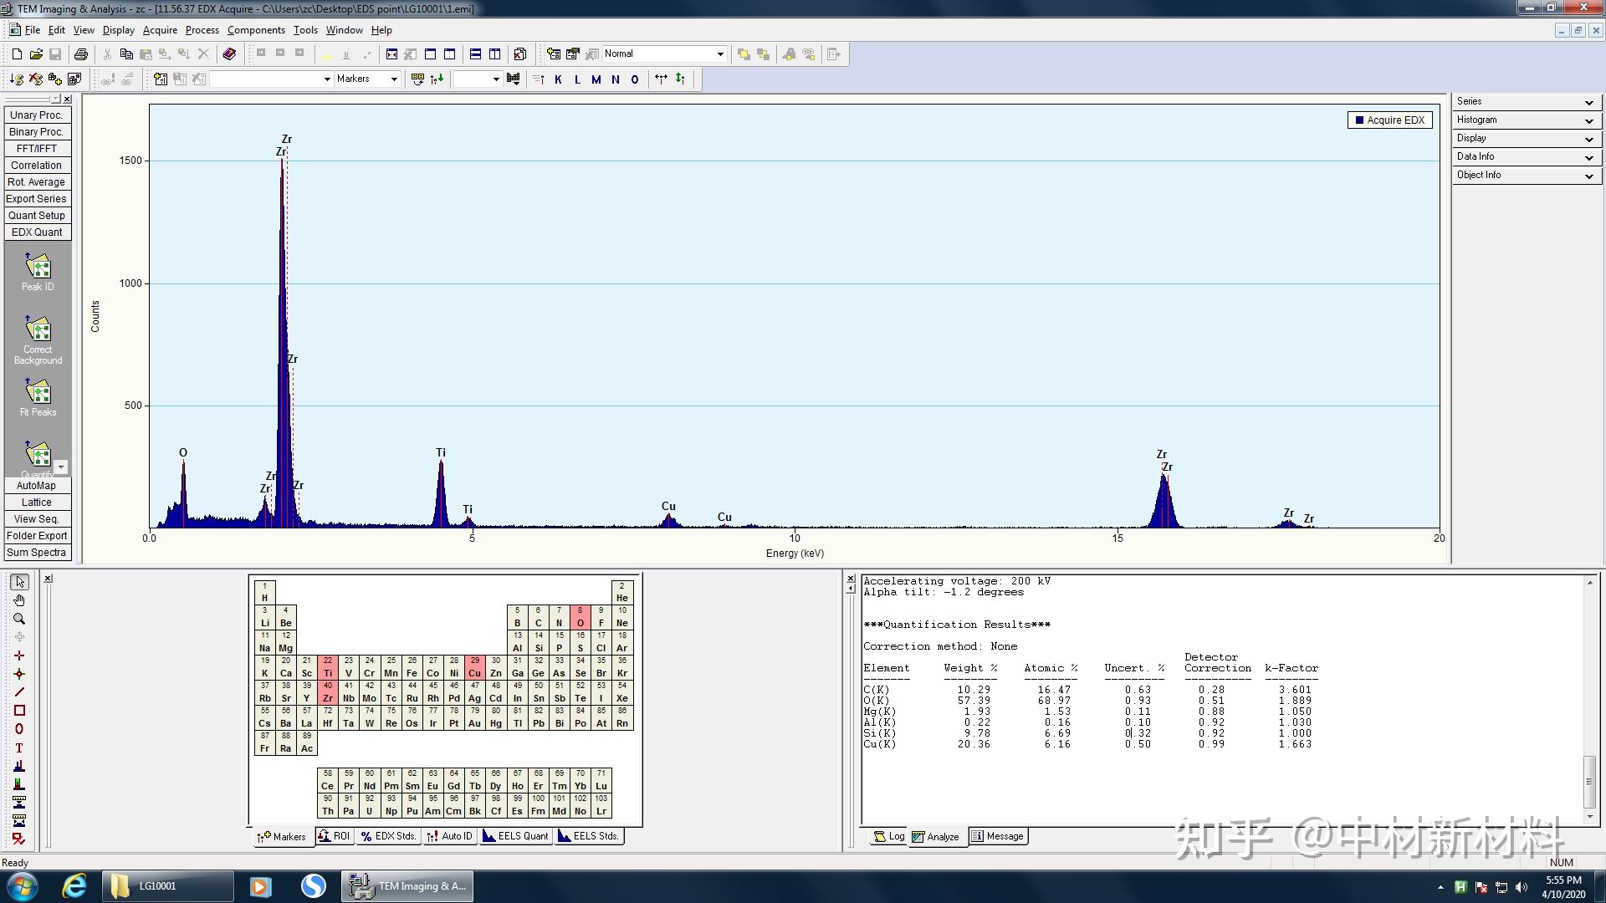Switch to the EDX Stds. tab

[388, 836]
